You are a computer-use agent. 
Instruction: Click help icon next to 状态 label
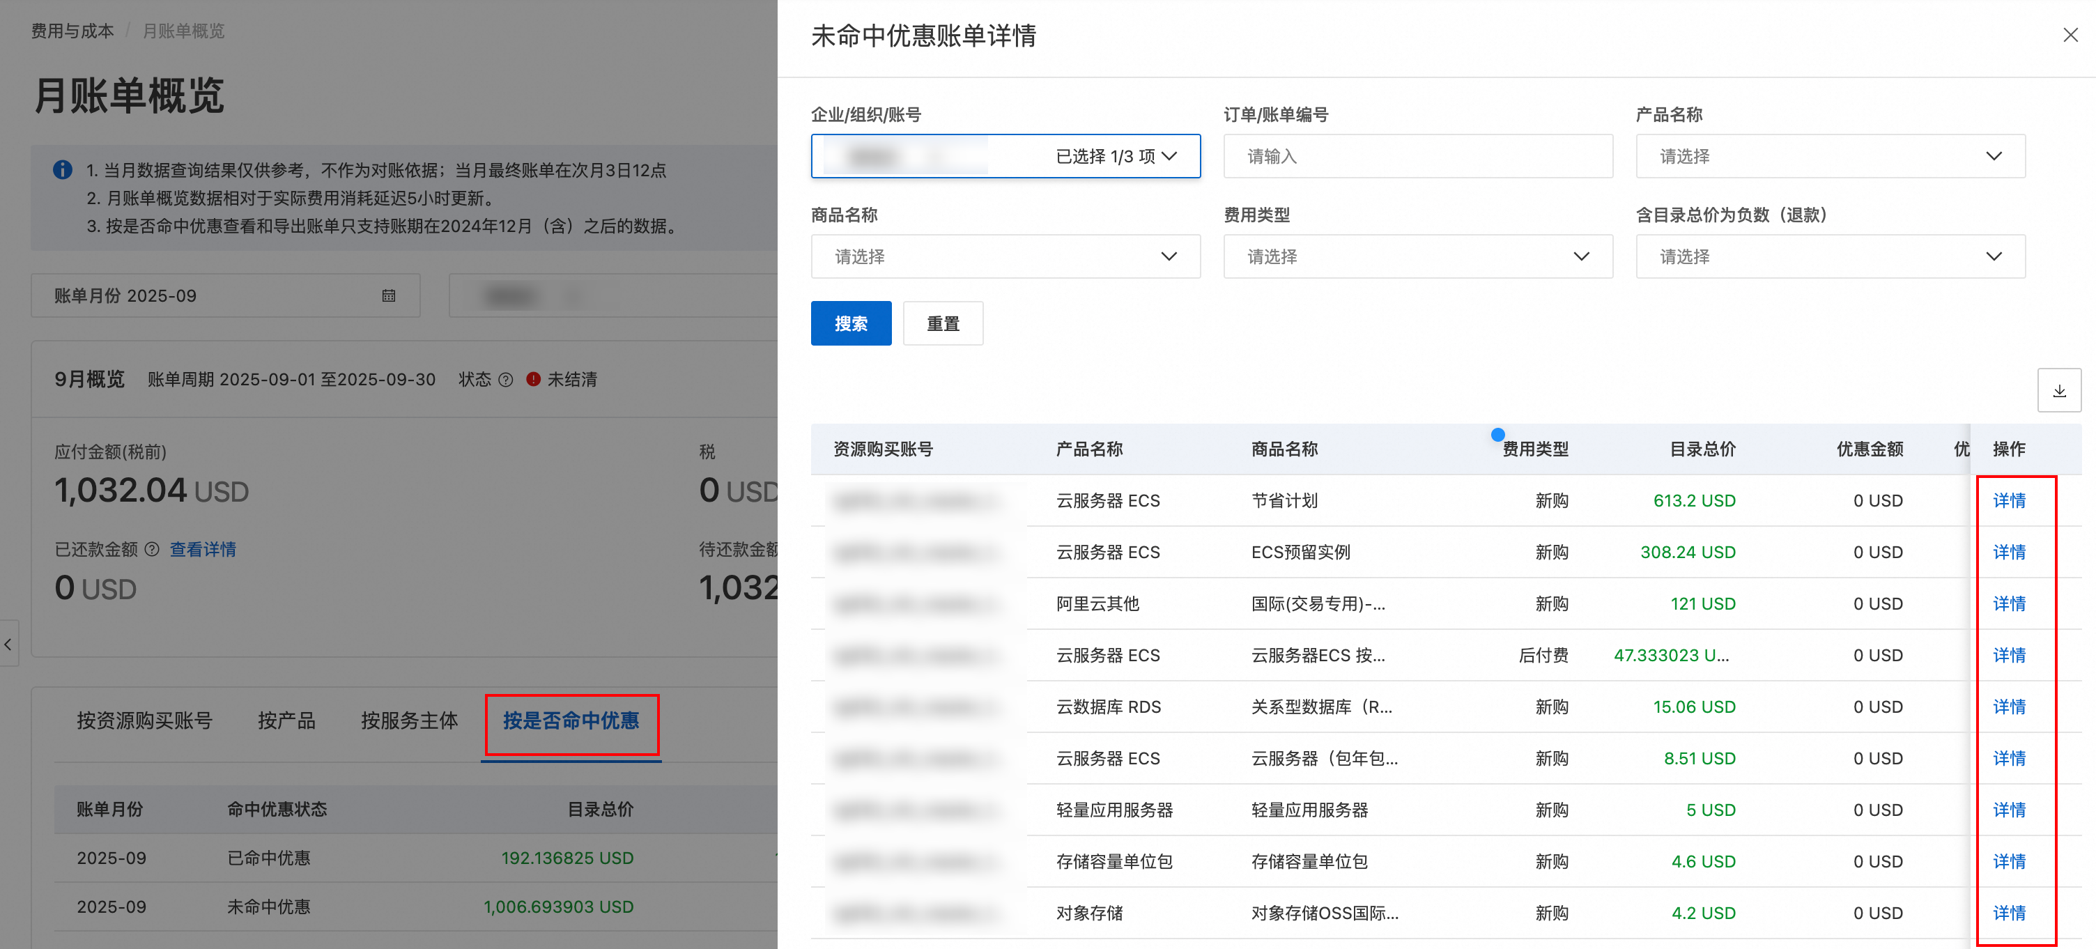[505, 379]
